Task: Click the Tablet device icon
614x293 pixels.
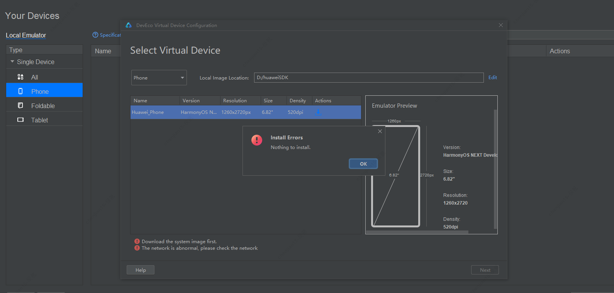Action: (20, 120)
